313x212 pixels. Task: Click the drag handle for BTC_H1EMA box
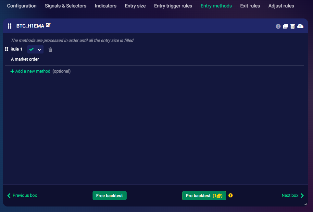(x=10, y=26)
